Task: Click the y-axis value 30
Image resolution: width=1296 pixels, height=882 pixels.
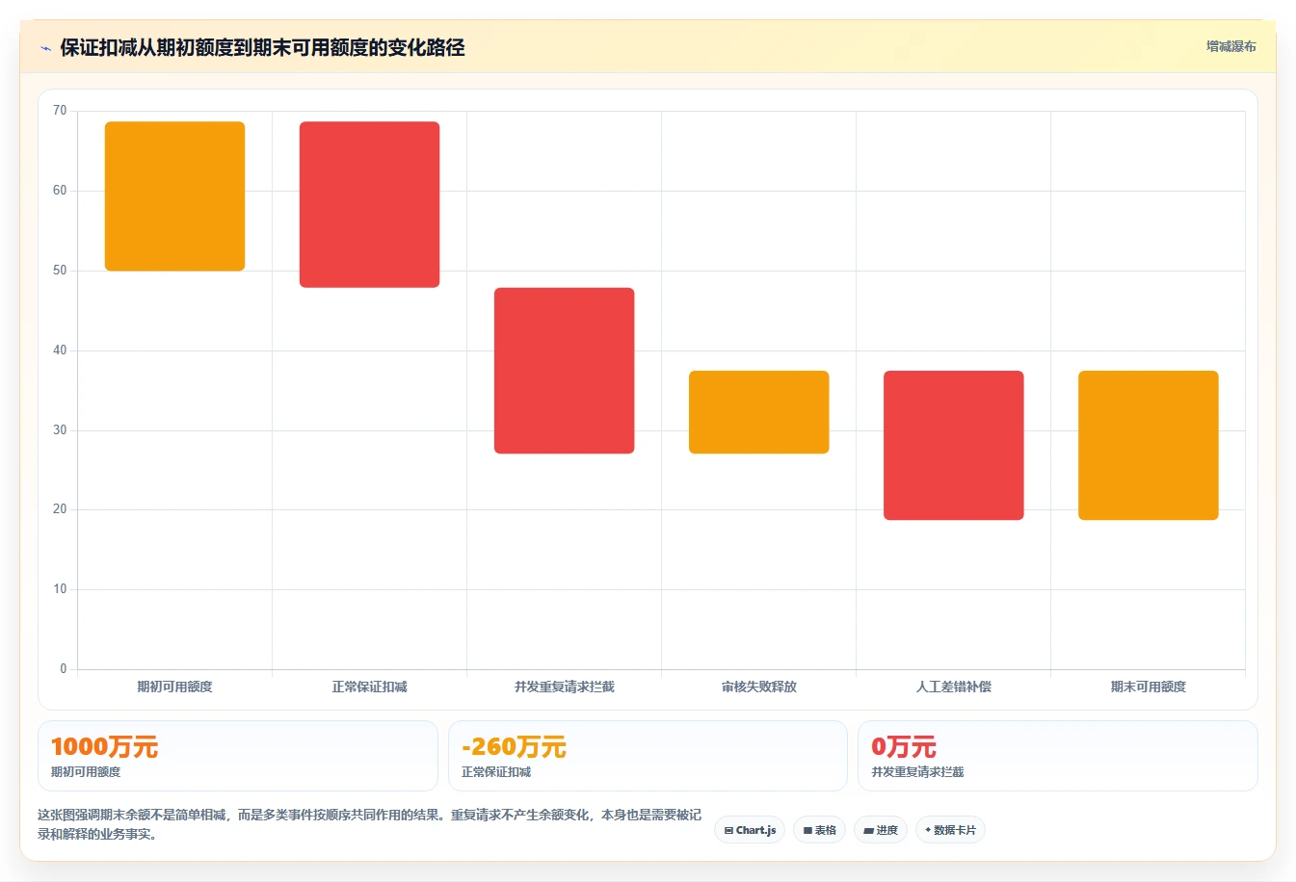Action: pos(60,430)
